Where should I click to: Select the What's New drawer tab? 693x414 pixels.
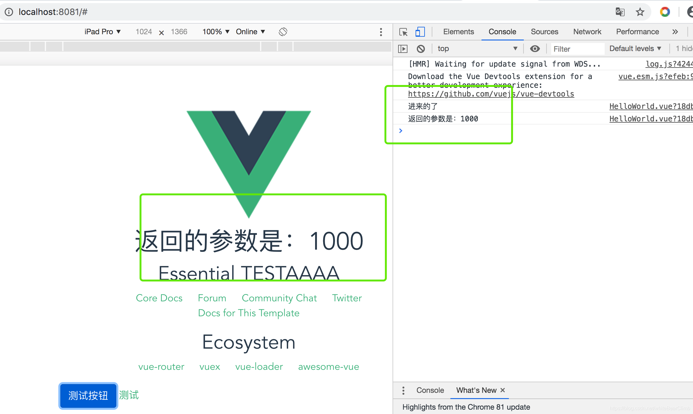[476, 390]
